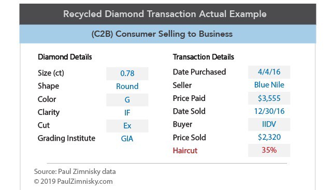Select the IIDV buyer cell
Screen dimensions: 333x190
click(269, 124)
